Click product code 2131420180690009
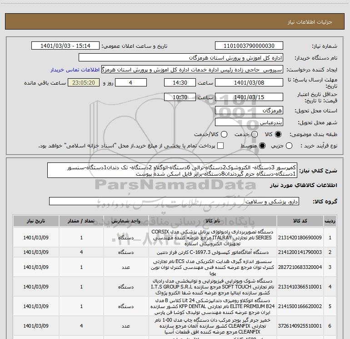Image resolution: width=350 pixels, height=339 pixels. pos(300,238)
